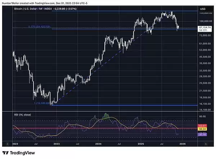Click the 2024 label on time axis

(98, 143)
